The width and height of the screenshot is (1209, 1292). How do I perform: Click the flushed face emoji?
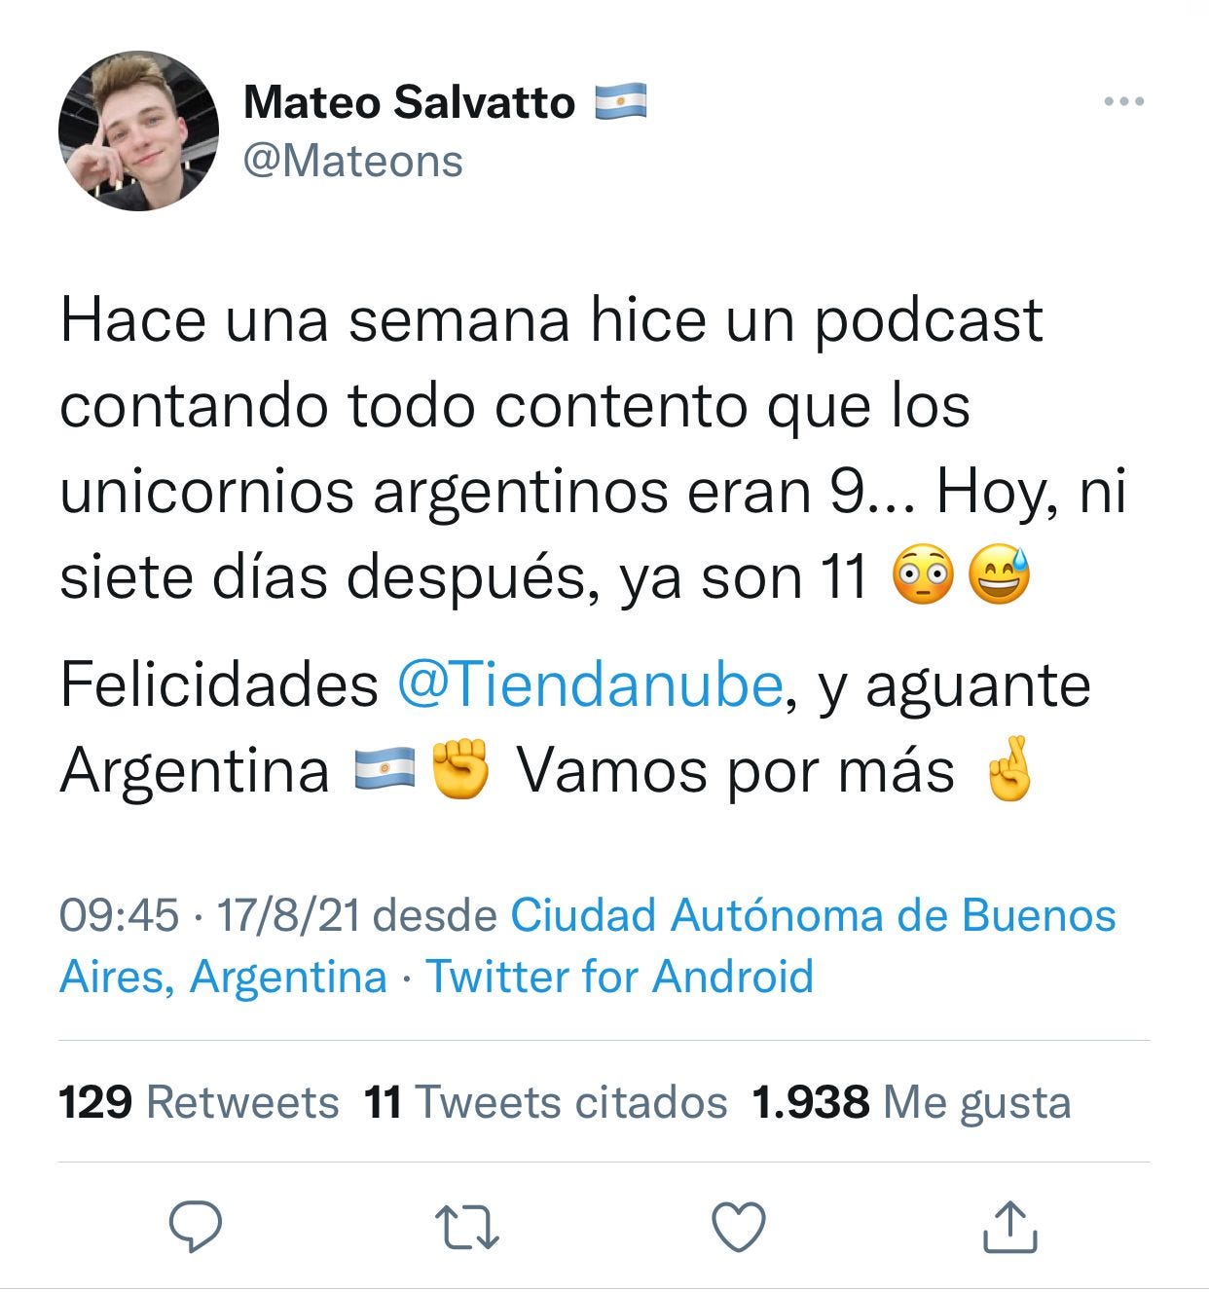[x=923, y=578]
